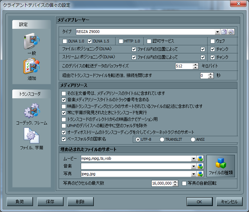Click the 写真 jpeg,jpg field
The image size is (249, 212).
click(136, 174)
